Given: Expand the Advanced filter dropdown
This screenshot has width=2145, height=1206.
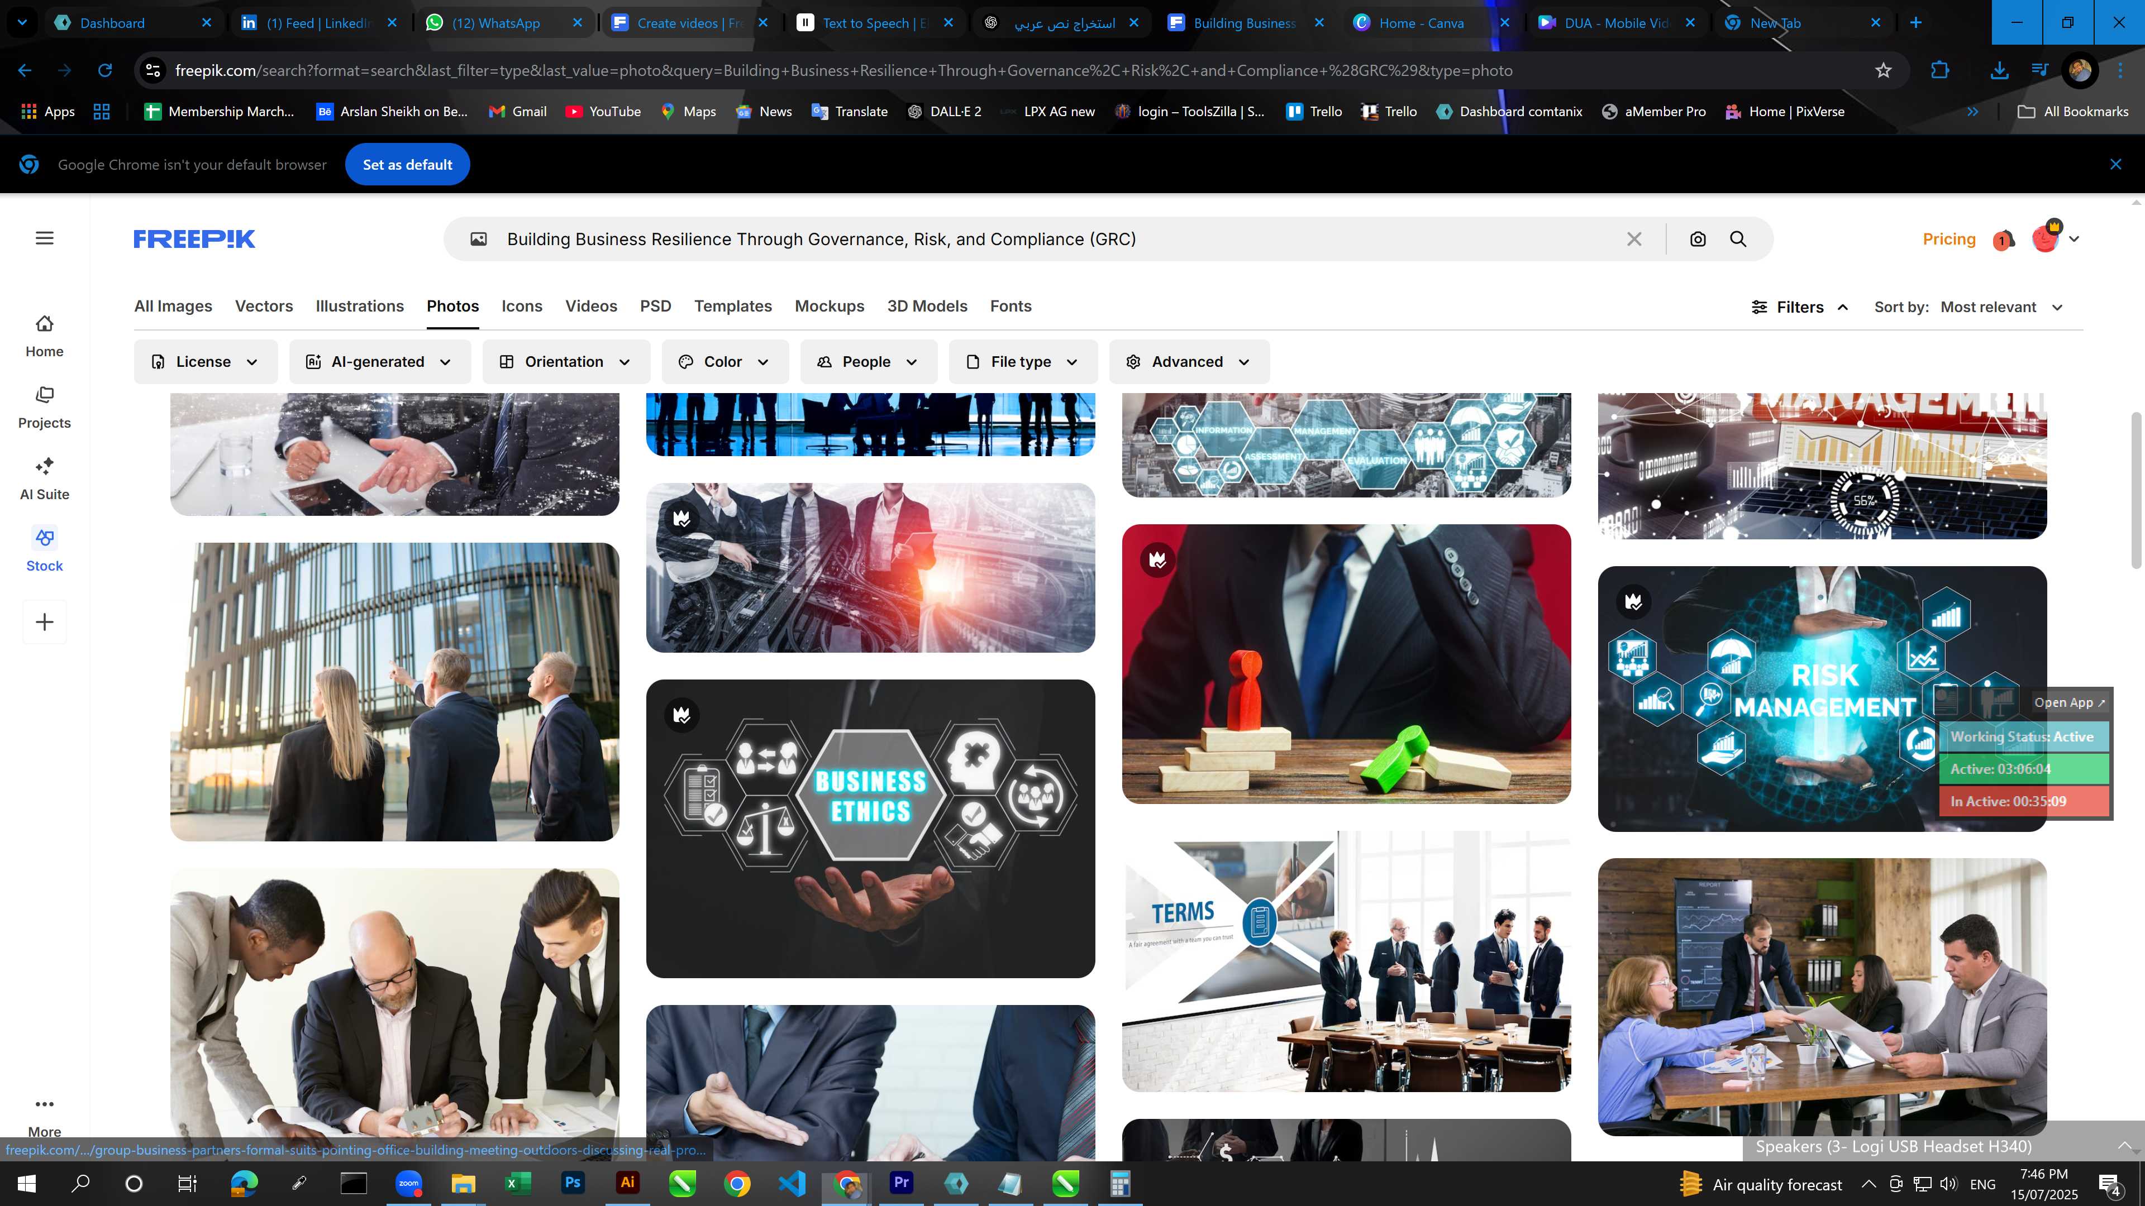Looking at the screenshot, I should point(1189,362).
